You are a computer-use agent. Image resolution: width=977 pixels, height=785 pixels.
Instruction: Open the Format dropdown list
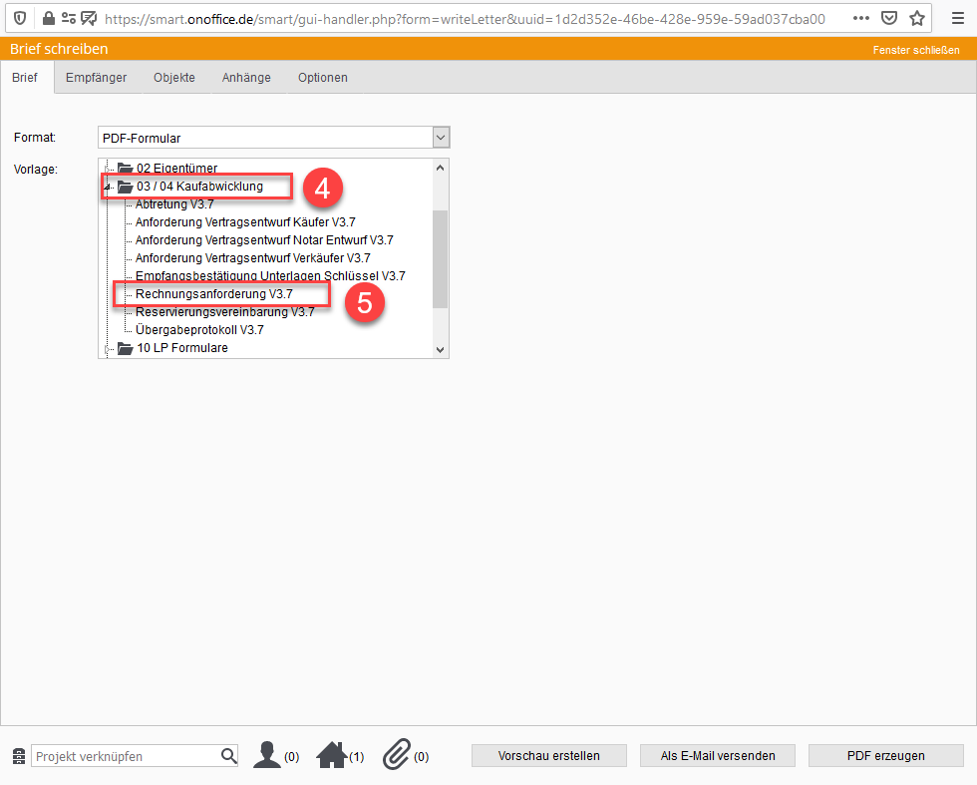(441, 138)
